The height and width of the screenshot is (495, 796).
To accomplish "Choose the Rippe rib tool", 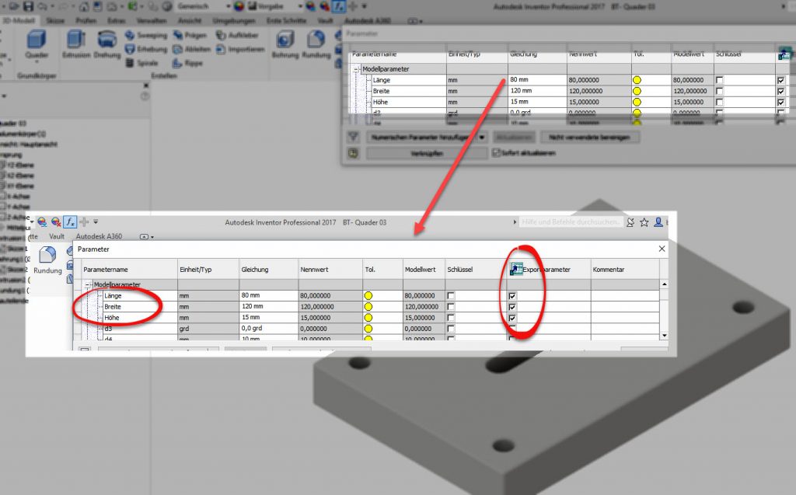I will tap(187, 63).
